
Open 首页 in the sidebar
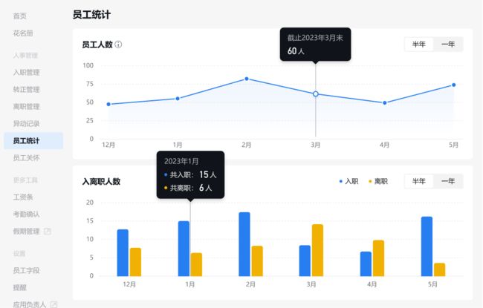20,16
